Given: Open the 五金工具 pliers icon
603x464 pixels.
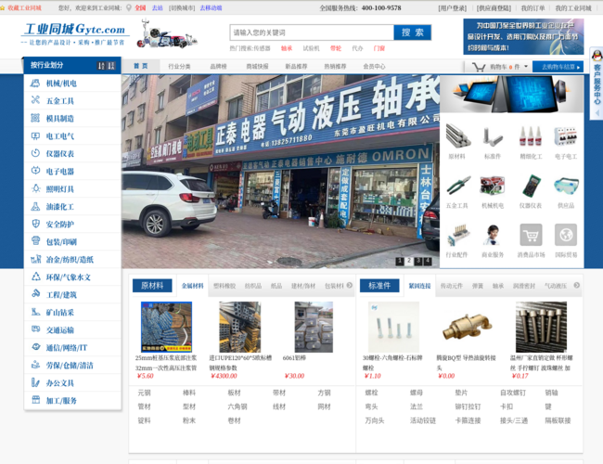Looking at the screenshot, I should click(x=456, y=187).
